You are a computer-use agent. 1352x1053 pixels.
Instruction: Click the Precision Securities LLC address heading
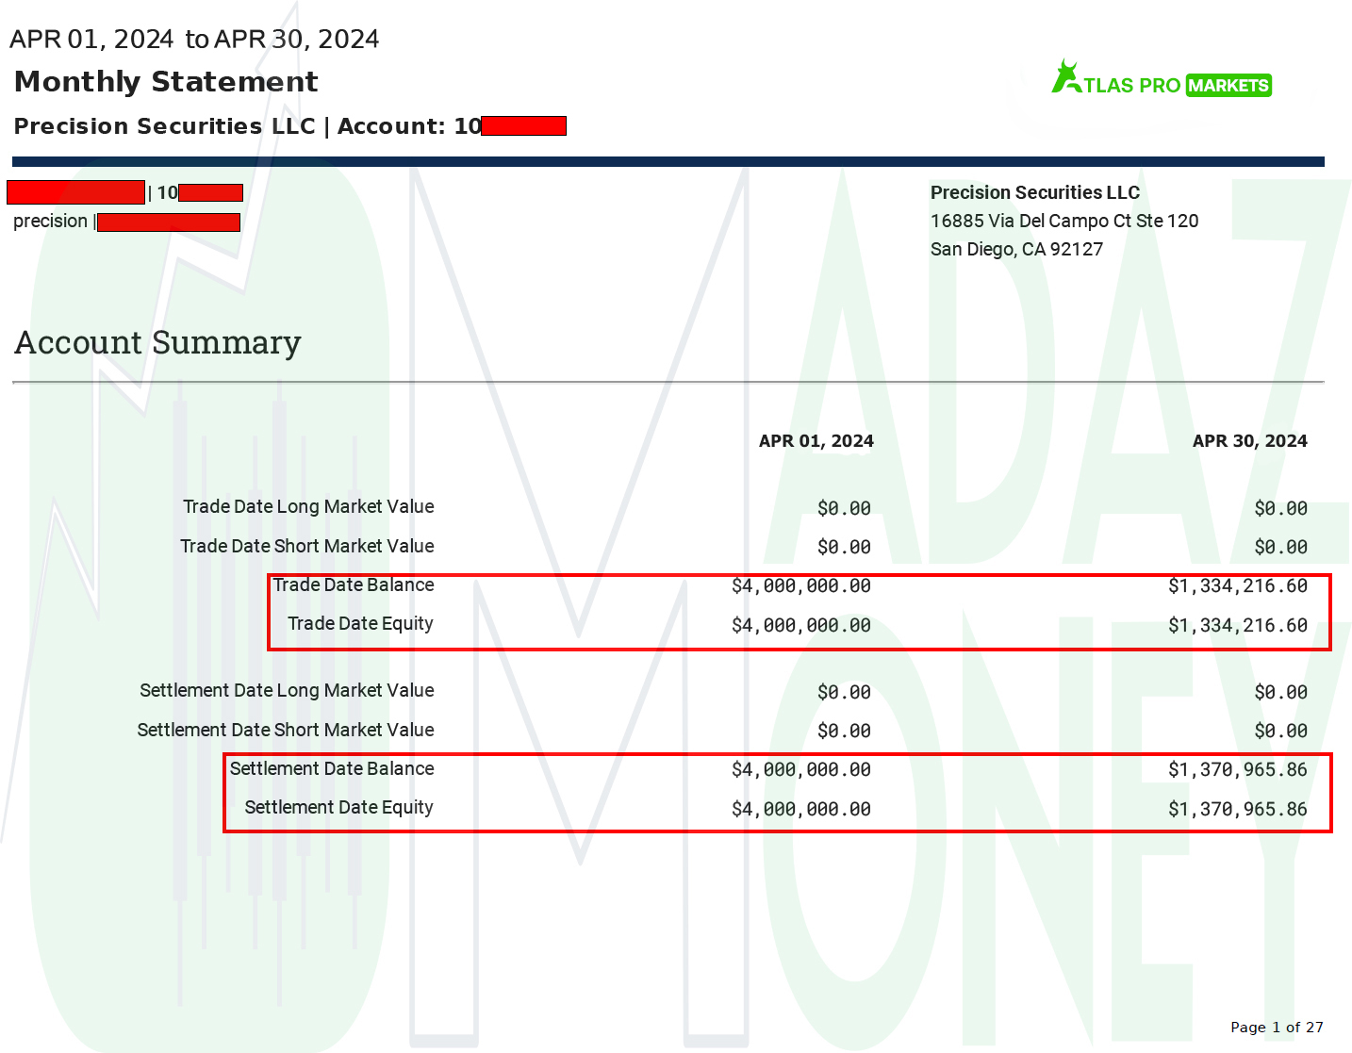(1034, 193)
